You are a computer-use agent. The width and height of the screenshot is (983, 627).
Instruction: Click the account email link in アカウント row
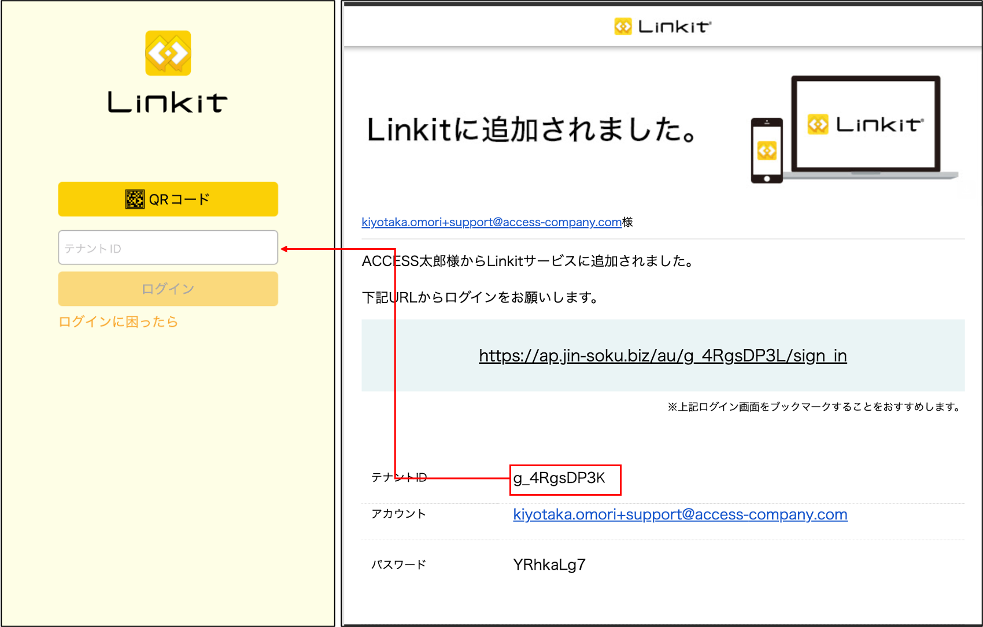[x=680, y=514]
